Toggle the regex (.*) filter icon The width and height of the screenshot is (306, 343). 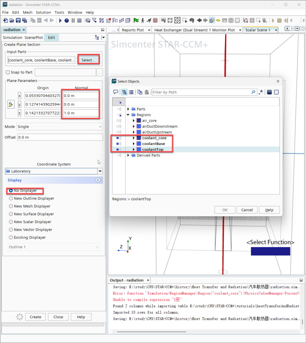click(x=261, y=92)
